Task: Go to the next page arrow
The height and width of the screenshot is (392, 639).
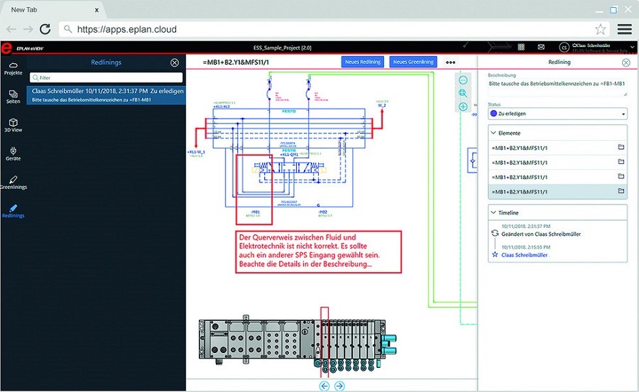Action: pyautogui.click(x=339, y=386)
